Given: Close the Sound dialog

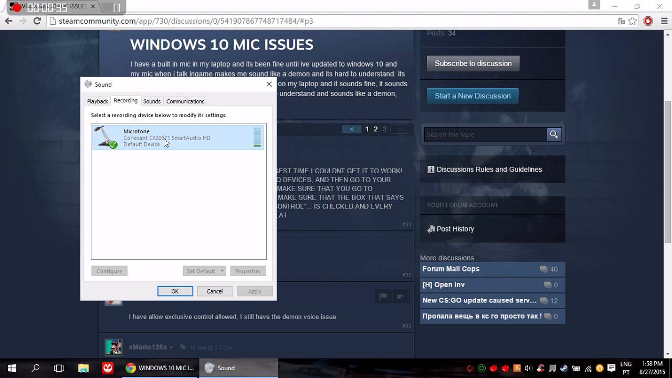Looking at the screenshot, I should click(x=269, y=84).
